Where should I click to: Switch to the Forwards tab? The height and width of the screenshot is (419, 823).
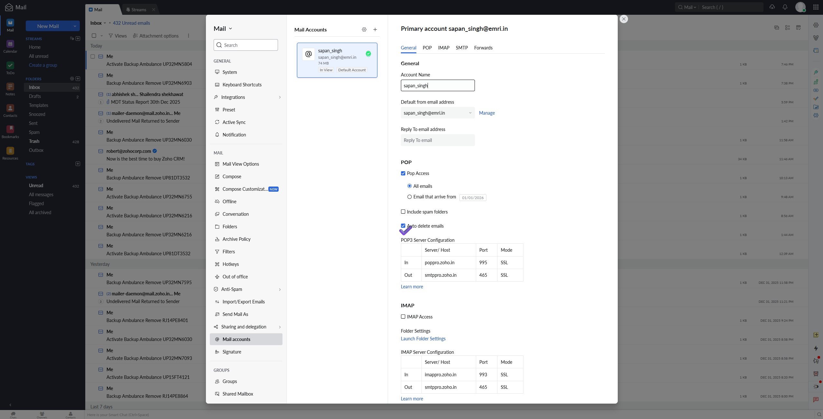click(483, 48)
